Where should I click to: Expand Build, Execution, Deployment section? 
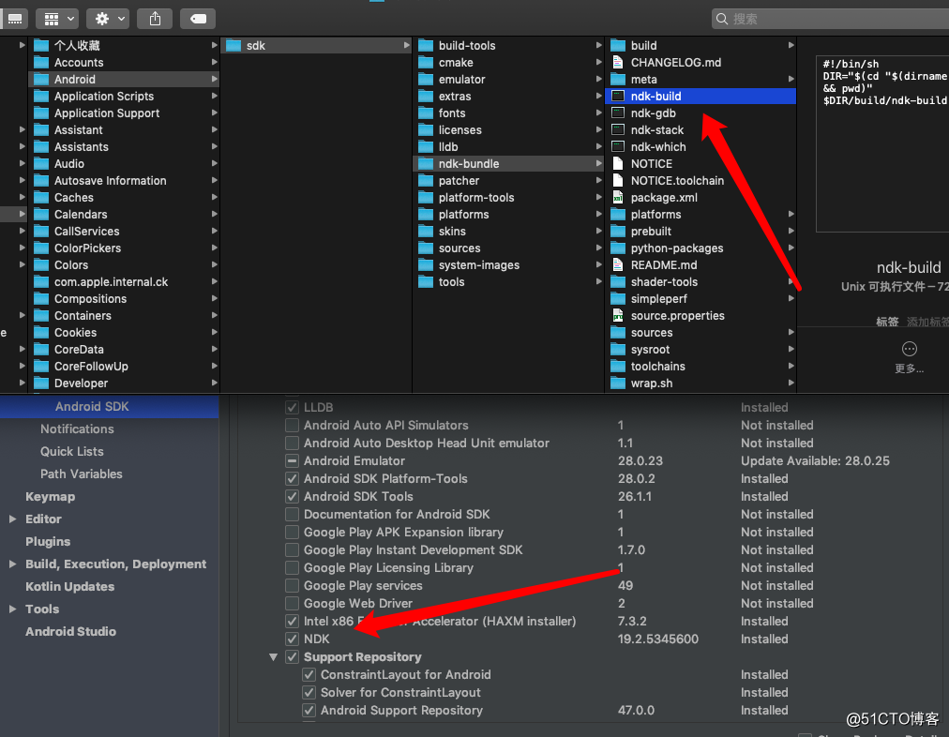tap(12, 564)
